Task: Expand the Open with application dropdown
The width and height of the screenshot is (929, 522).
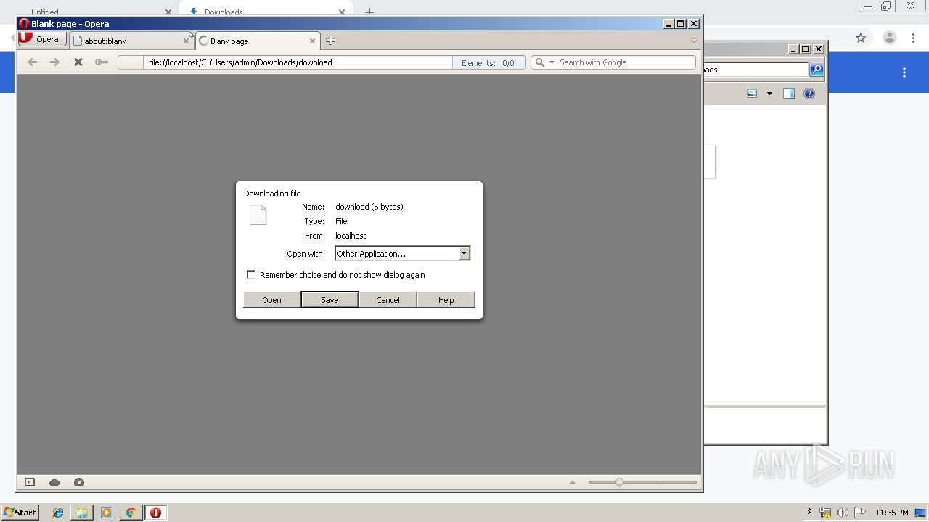Action: click(x=464, y=253)
